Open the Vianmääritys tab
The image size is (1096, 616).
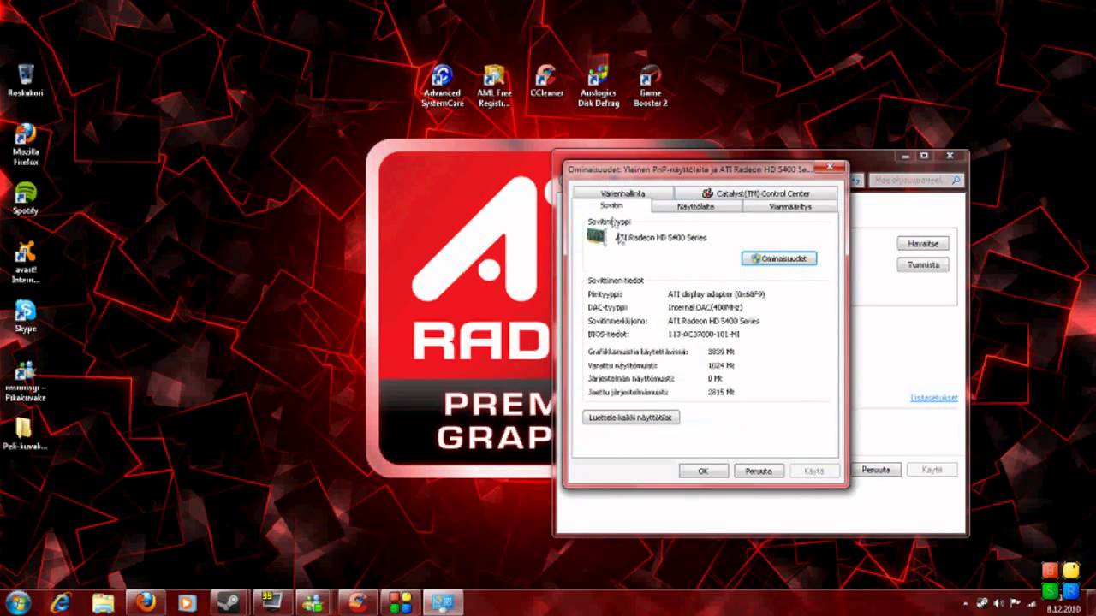(x=789, y=207)
